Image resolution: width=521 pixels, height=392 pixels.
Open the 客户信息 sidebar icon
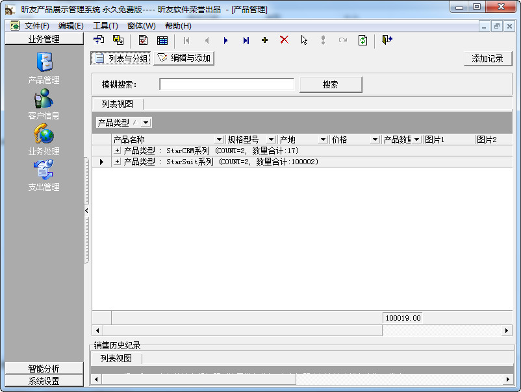coord(44,98)
